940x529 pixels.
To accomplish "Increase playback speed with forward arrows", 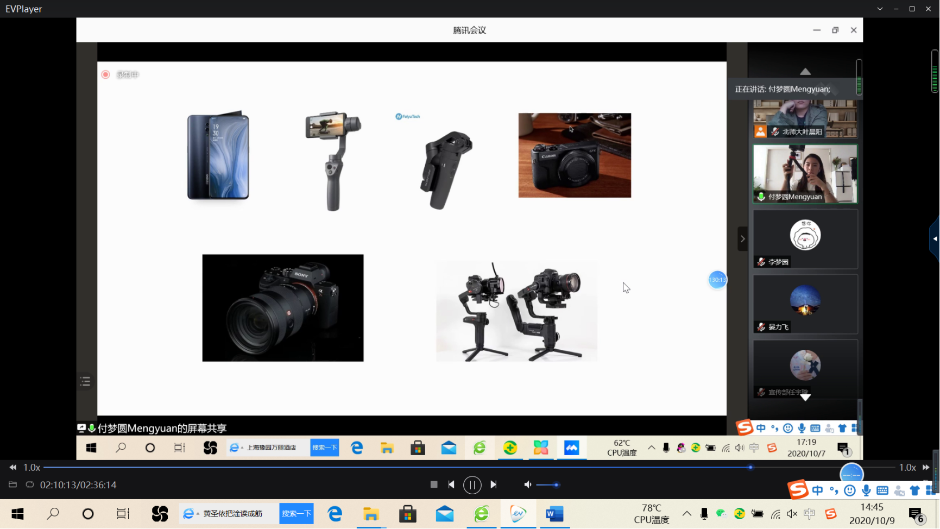I will [926, 467].
